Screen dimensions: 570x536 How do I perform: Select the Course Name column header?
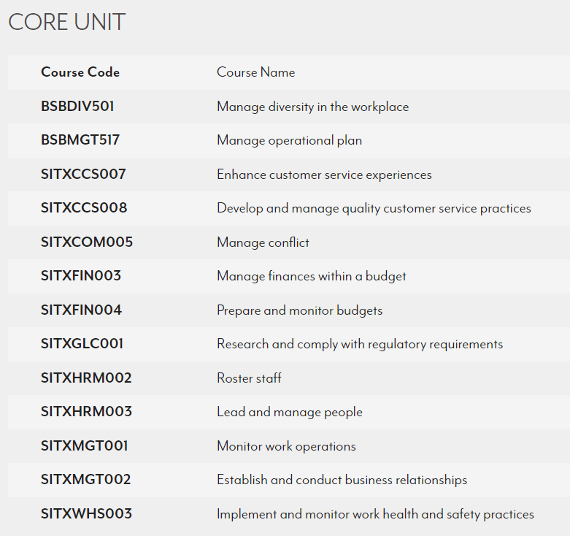255,72
